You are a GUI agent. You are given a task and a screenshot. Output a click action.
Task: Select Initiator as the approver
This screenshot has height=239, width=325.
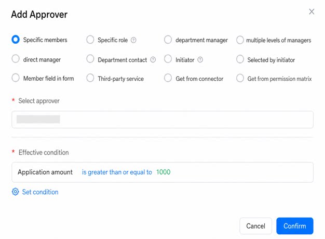[x=168, y=59]
